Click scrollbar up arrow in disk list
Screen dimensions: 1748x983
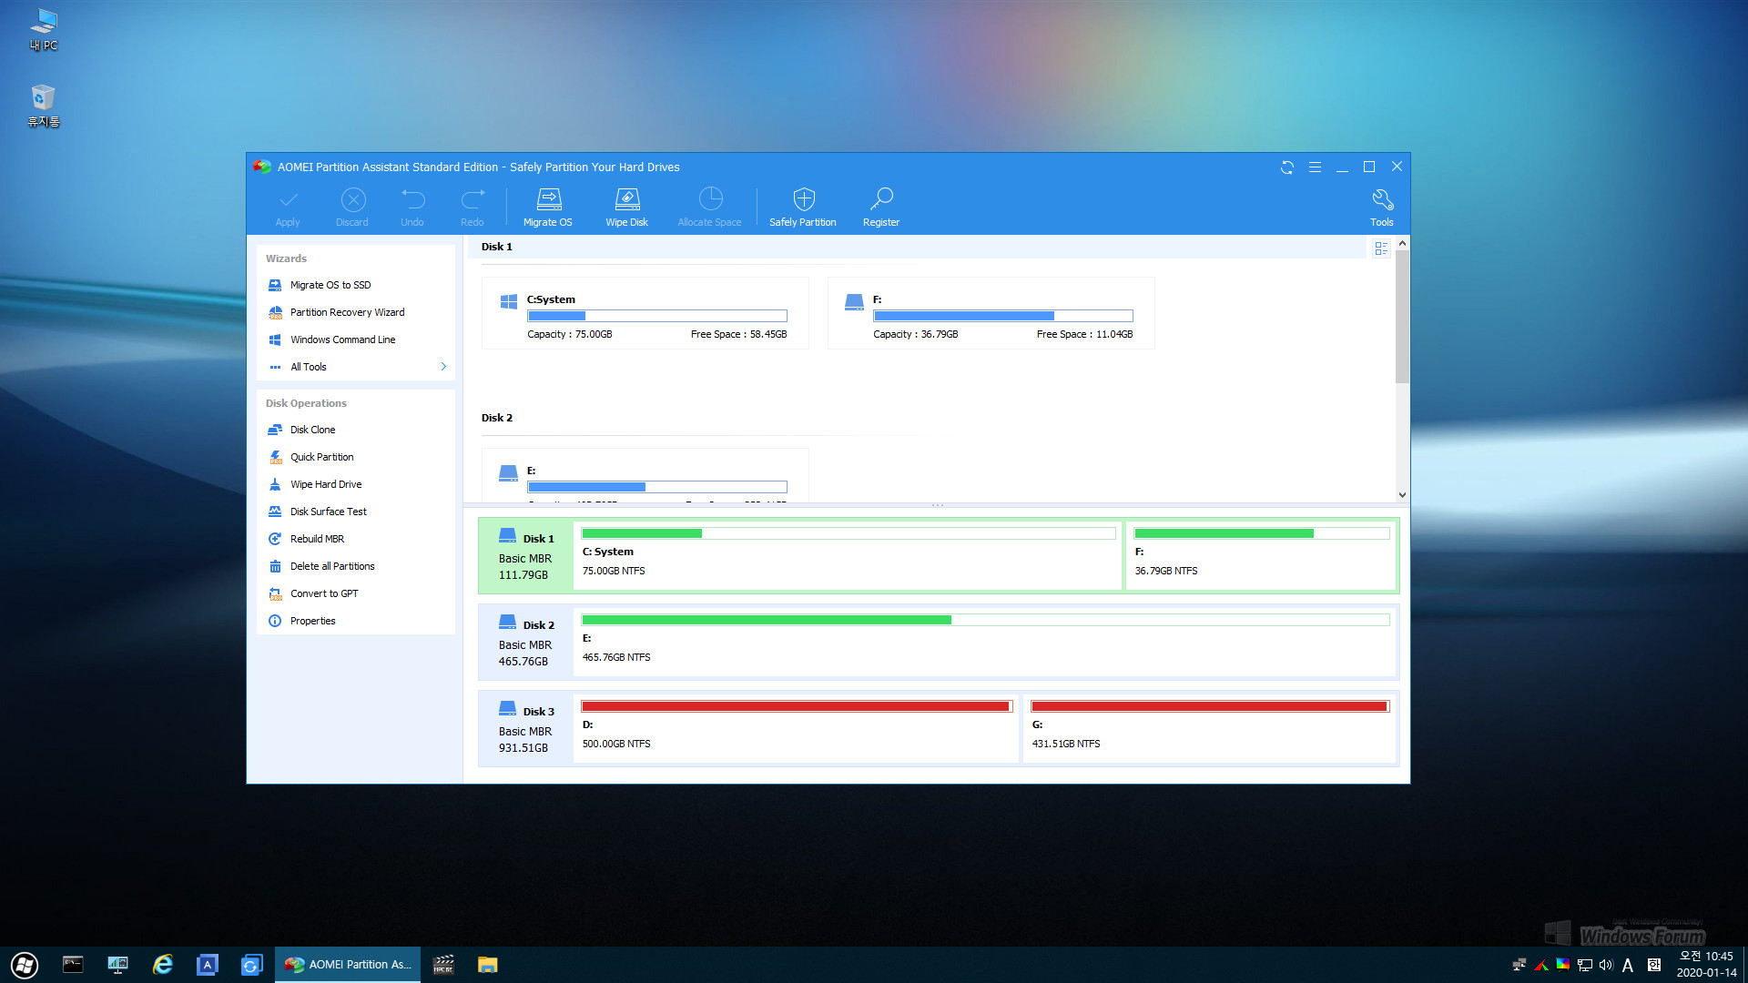pos(1402,243)
